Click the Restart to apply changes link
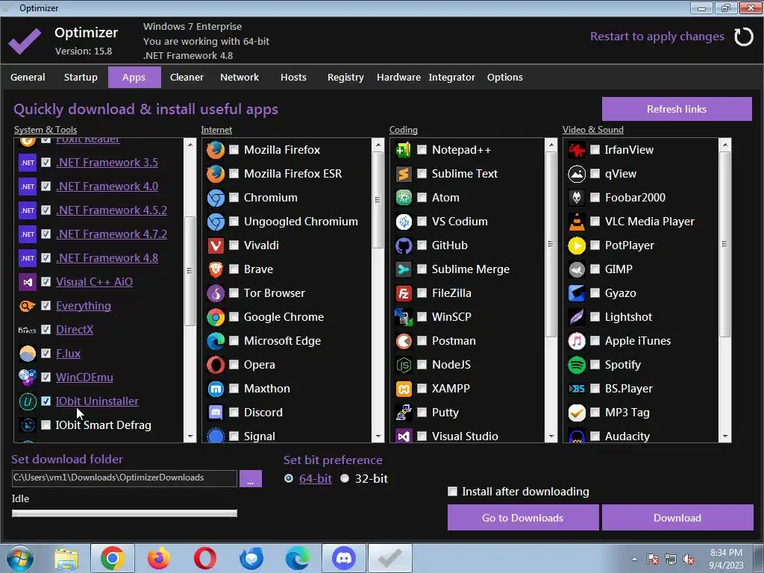 coord(657,37)
